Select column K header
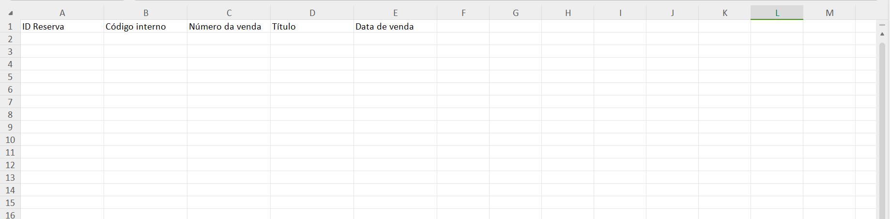Viewport: 890px width, 219px height. point(724,13)
